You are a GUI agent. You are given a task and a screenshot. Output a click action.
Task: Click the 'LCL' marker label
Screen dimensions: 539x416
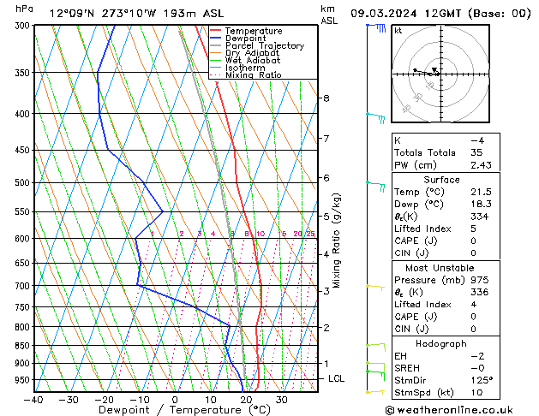tap(336, 378)
